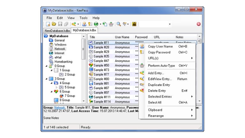Click the Add Entry icon in context menu
The image size is (245, 138).
142,73
